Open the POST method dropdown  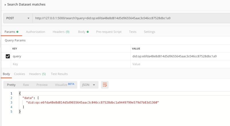click(18, 18)
